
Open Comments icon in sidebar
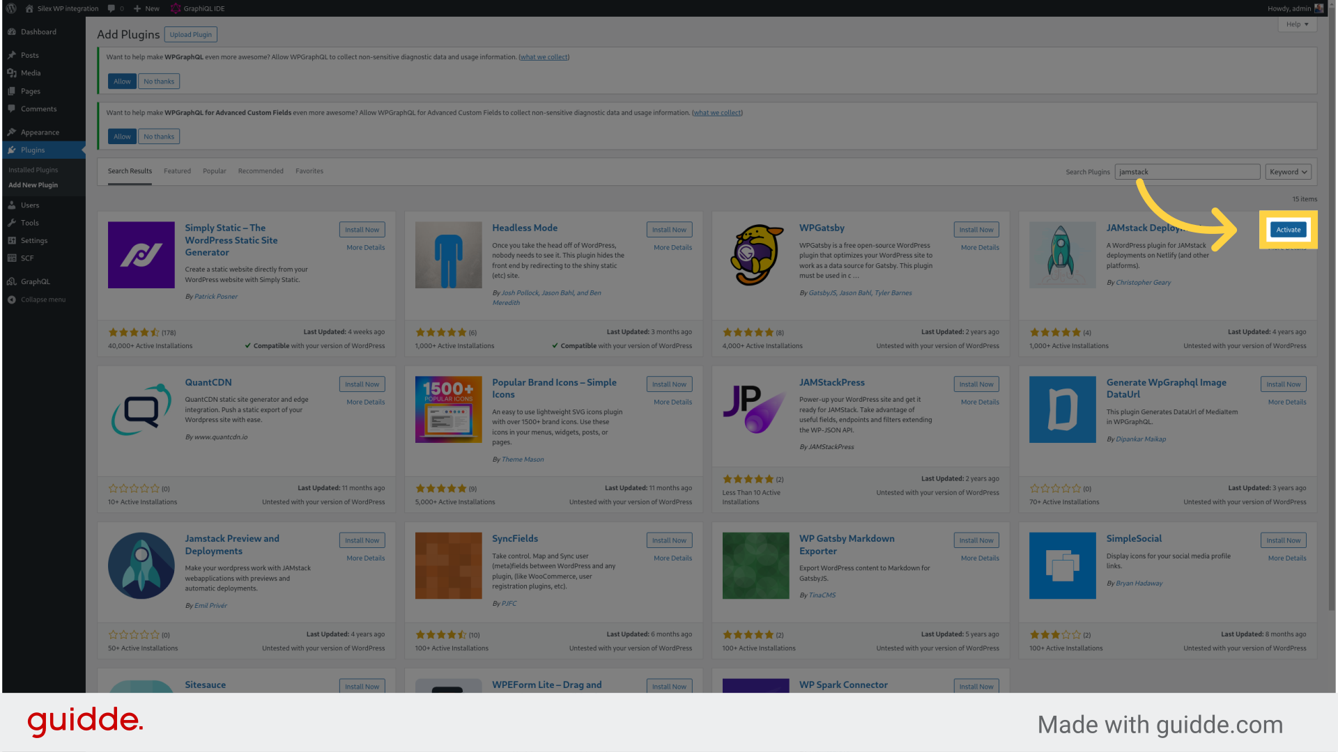click(x=11, y=109)
